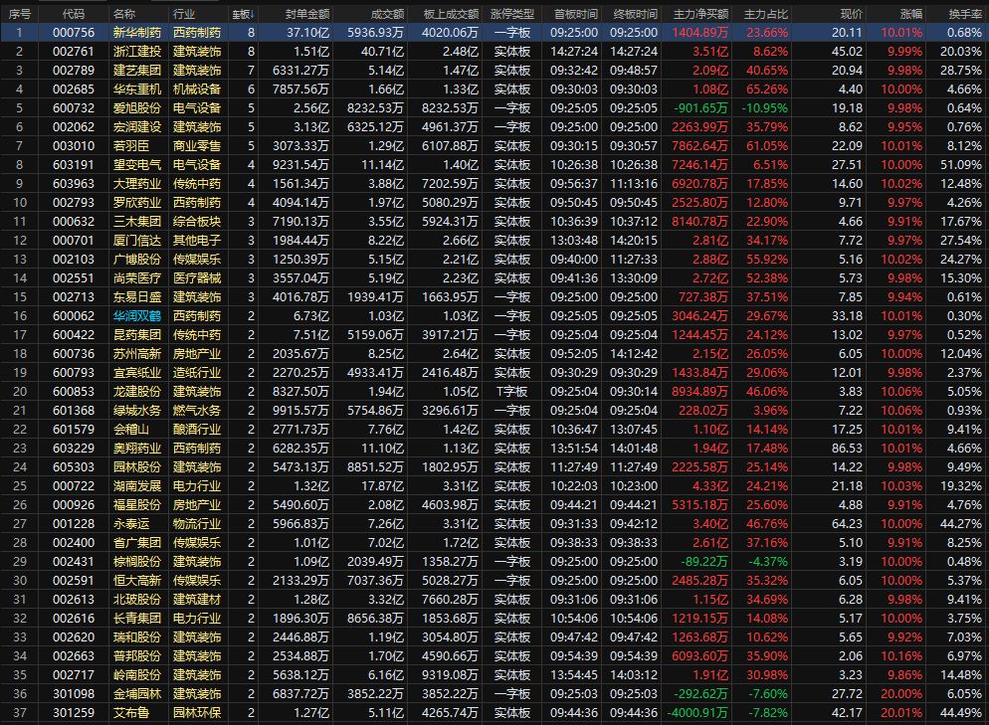Select stock 普邦股份

pyautogui.click(x=137, y=656)
